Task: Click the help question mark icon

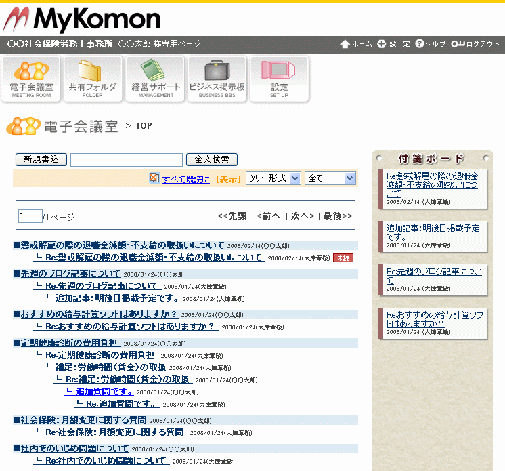Action: click(420, 44)
